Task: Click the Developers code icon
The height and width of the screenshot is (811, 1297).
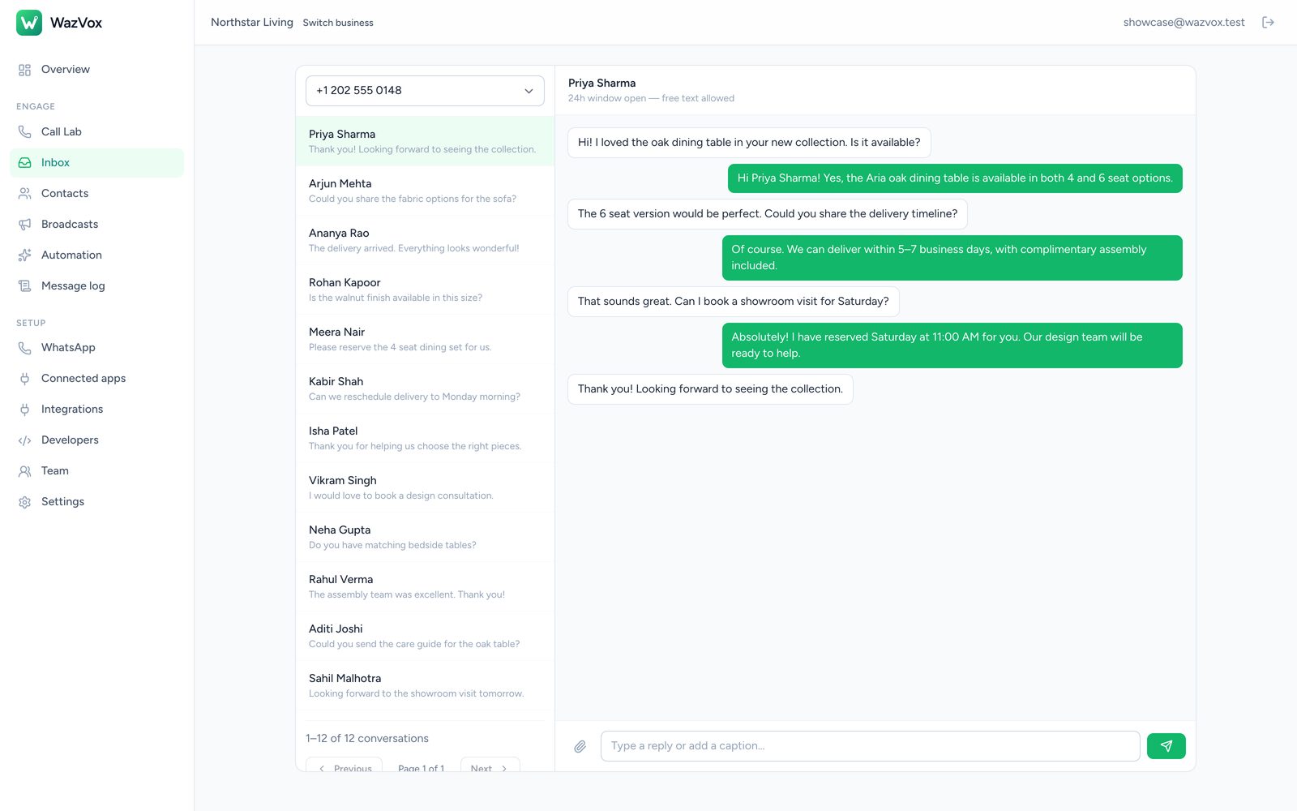Action: tap(25, 440)
